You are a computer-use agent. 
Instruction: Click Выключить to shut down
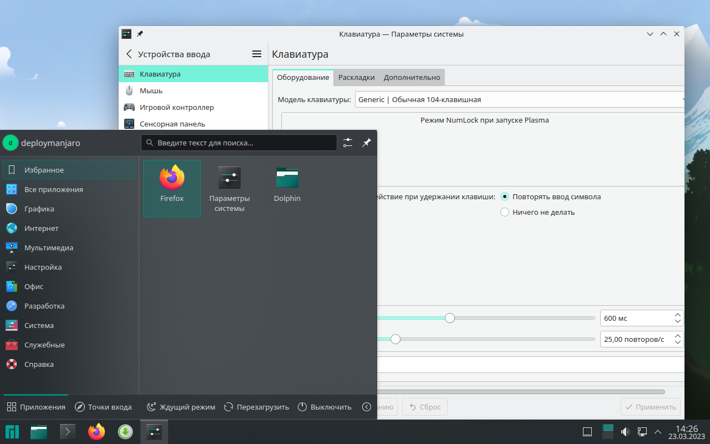click(324, 407)
